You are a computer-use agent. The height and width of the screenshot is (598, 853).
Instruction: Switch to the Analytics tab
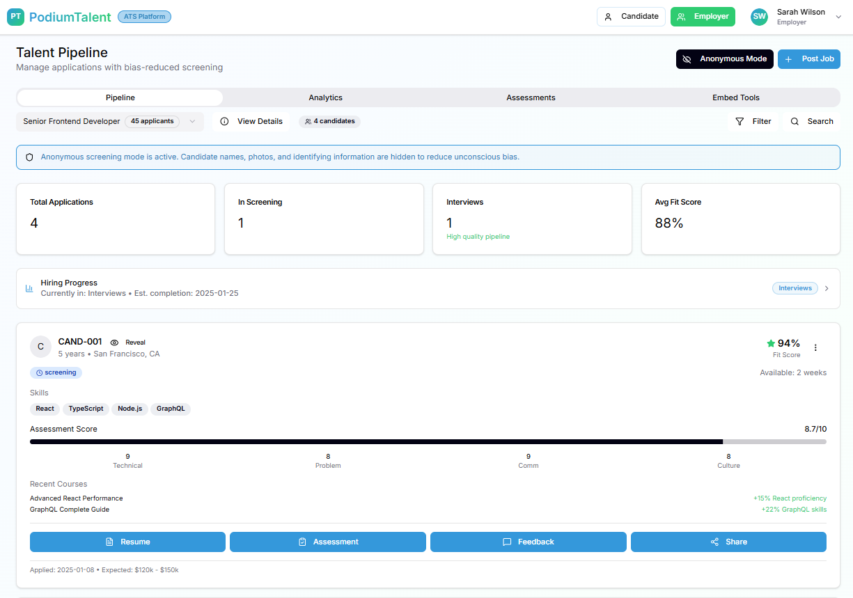[325, 97]
